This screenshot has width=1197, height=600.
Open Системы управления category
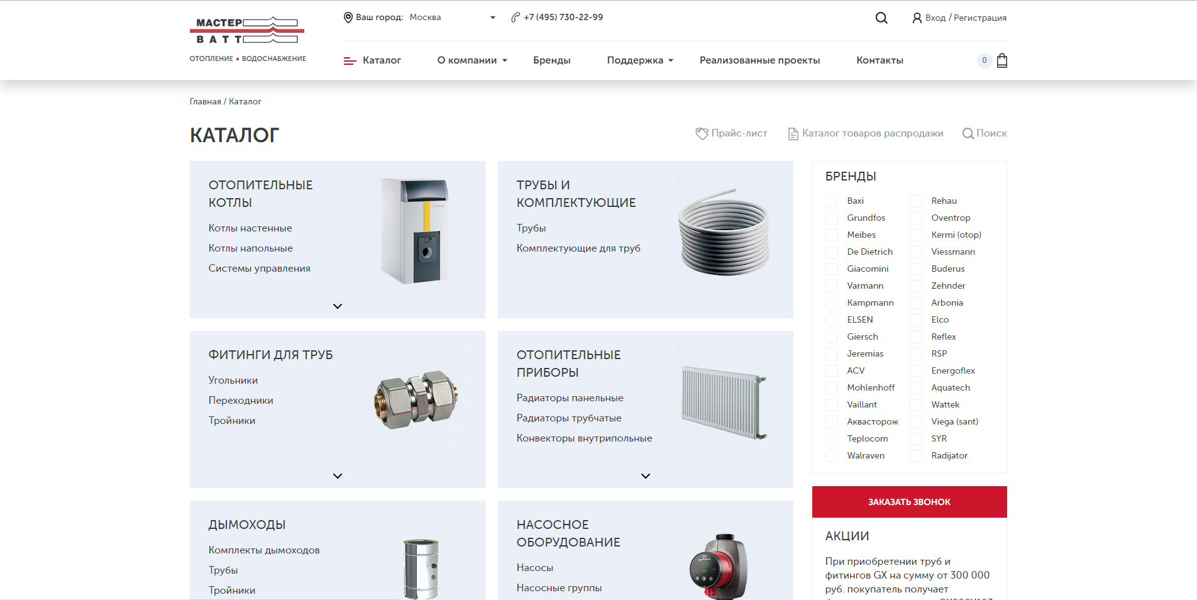point(260,269)
